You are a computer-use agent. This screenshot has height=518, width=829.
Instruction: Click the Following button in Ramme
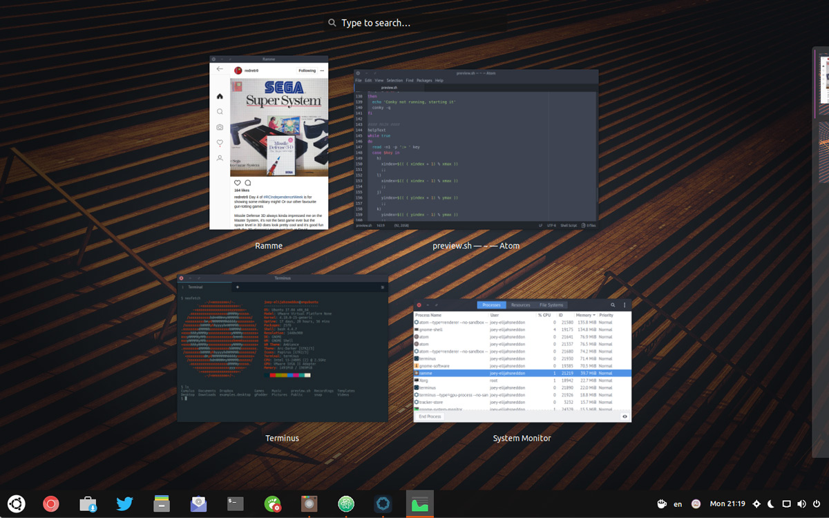pyautogui.click(x=307, y=70)
